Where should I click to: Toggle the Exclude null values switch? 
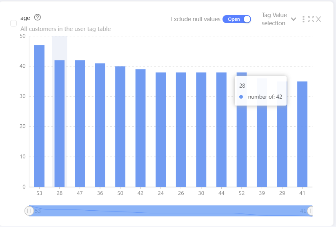click(237, 19)
